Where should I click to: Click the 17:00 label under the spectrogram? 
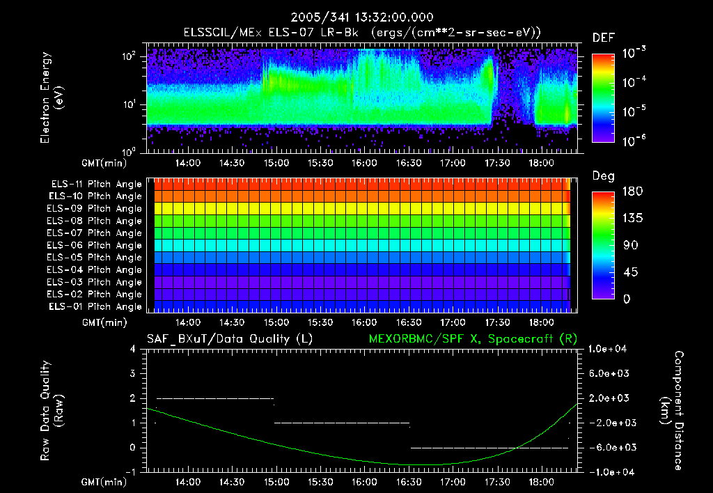453,163
